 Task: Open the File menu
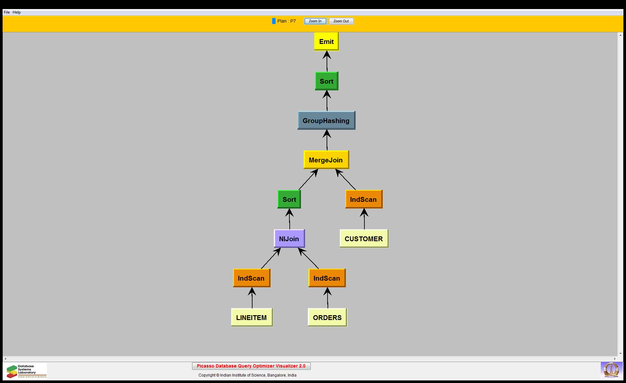pyautogui.click(x=6, y=12)
